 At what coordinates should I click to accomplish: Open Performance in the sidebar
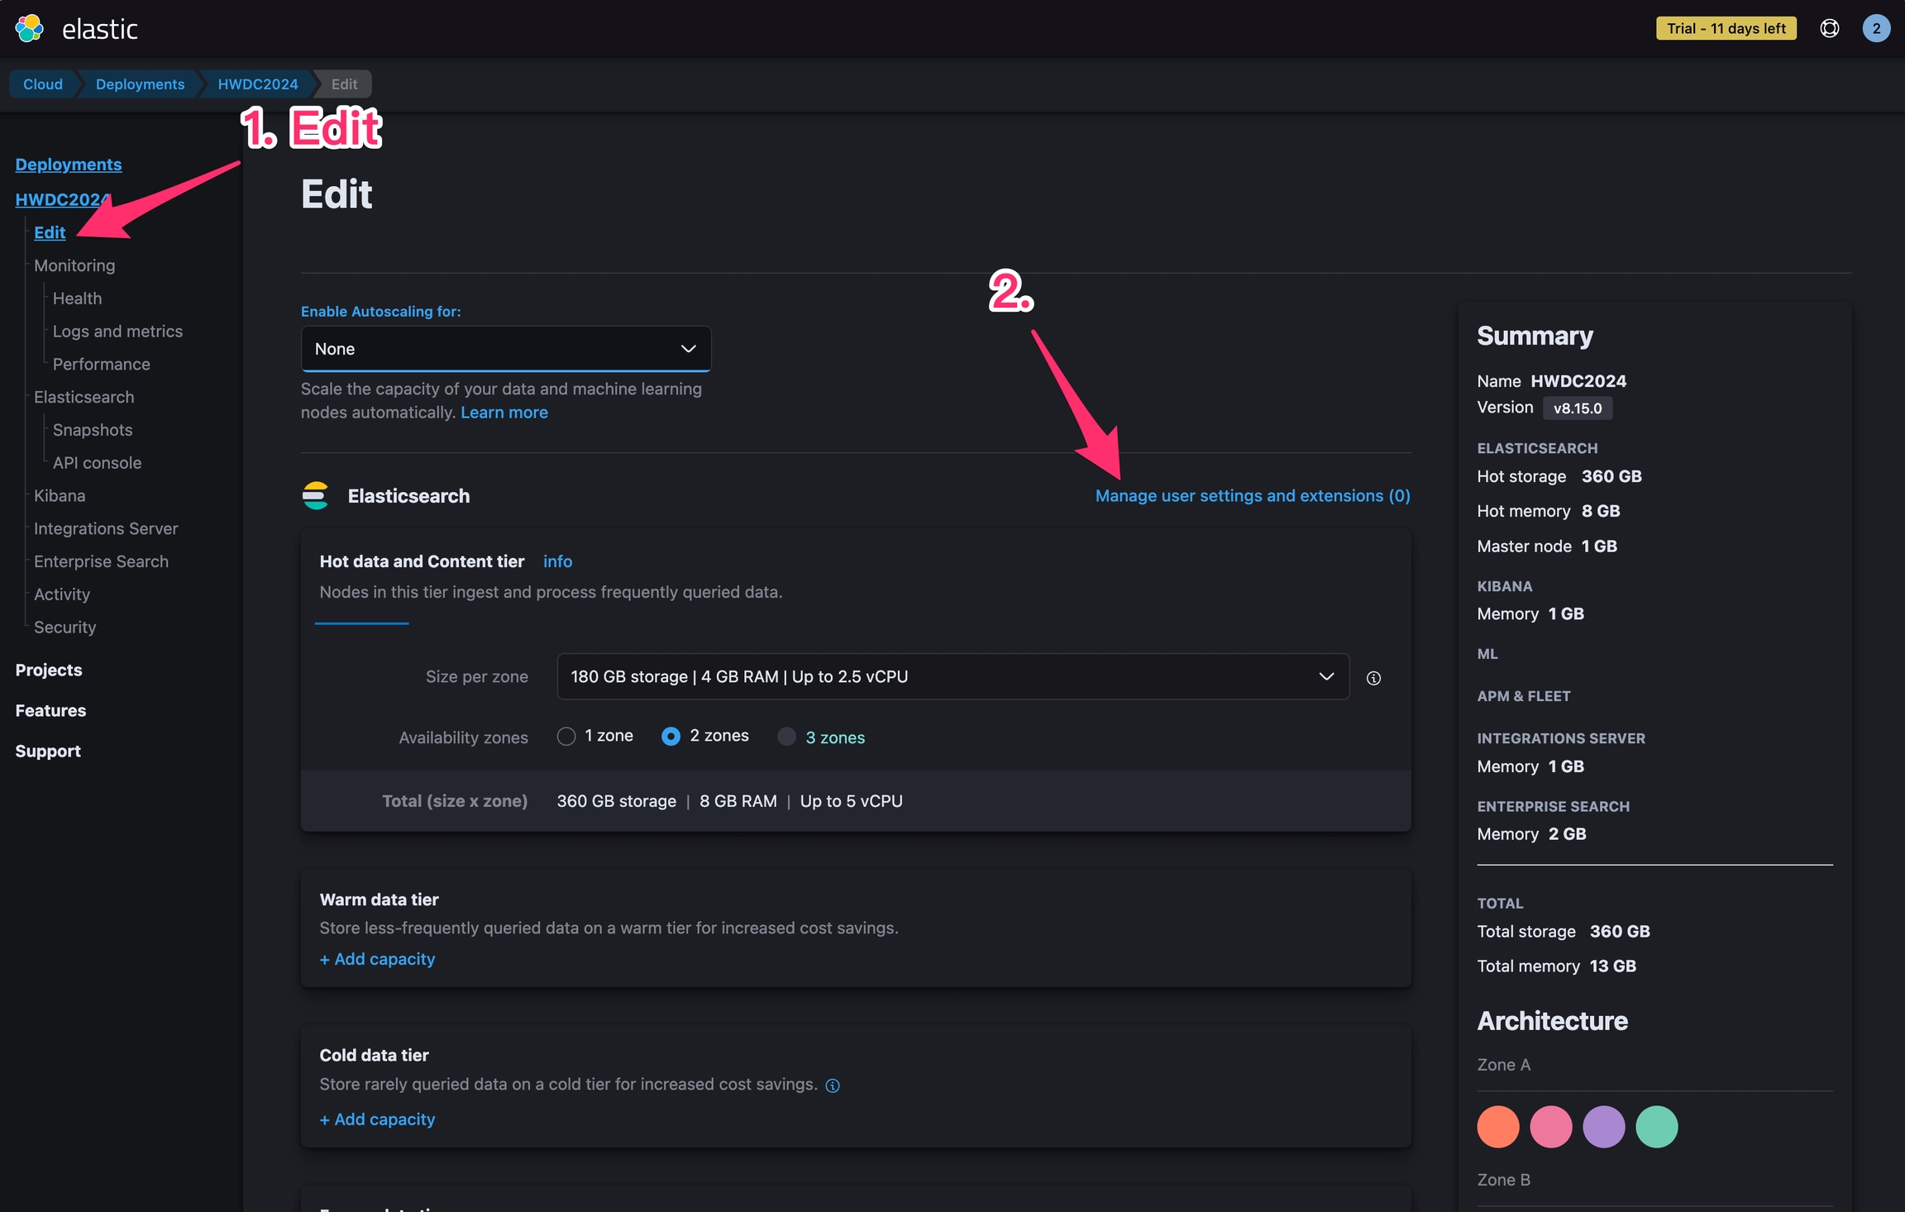pyautogui.click(x=102, y=365)
